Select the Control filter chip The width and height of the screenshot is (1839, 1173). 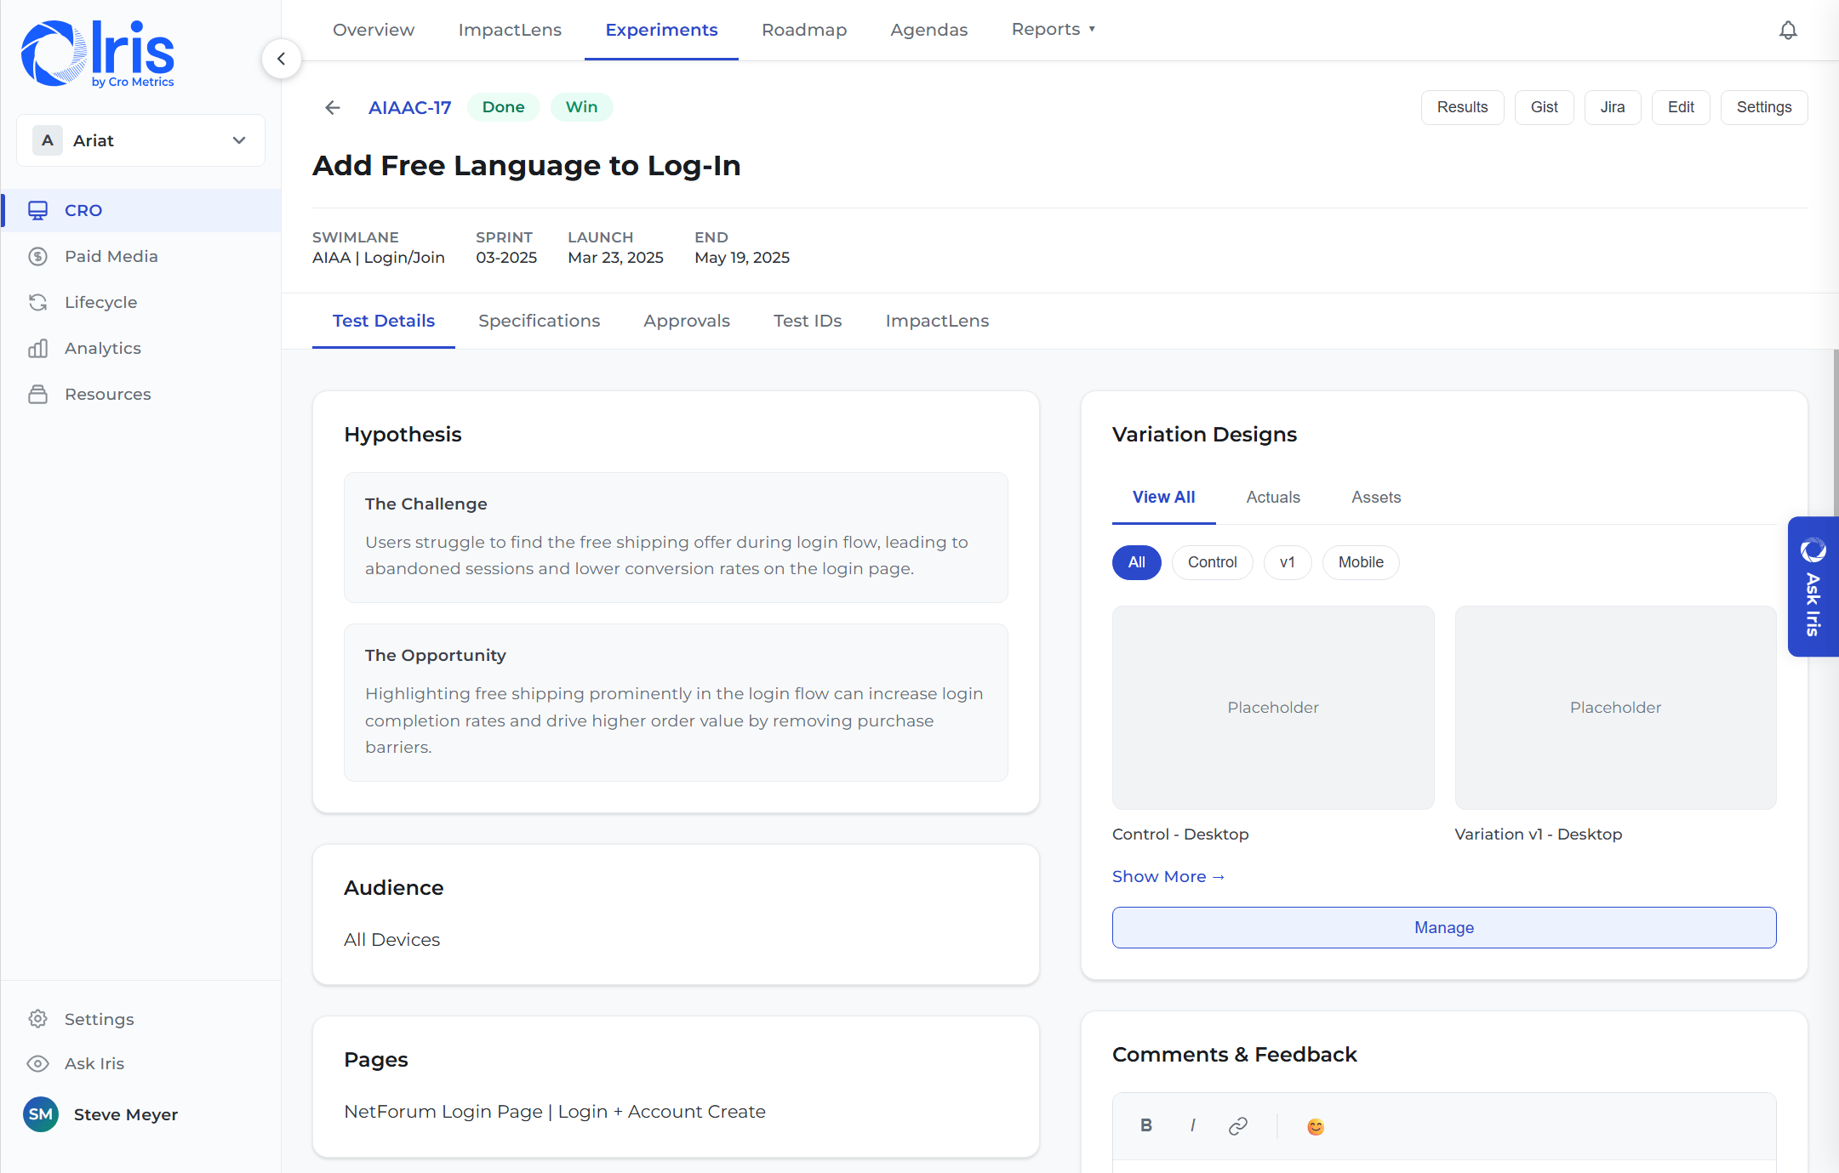(x=1212, y=562)
